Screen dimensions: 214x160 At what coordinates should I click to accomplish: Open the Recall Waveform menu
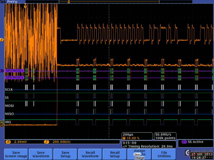click(90, 154)
